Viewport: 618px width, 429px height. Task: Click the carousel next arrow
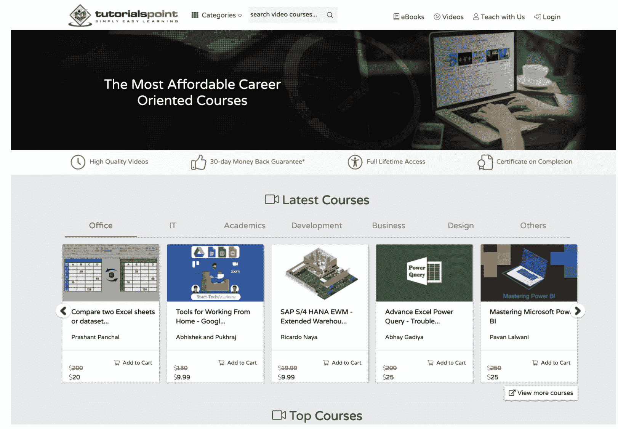577,311
